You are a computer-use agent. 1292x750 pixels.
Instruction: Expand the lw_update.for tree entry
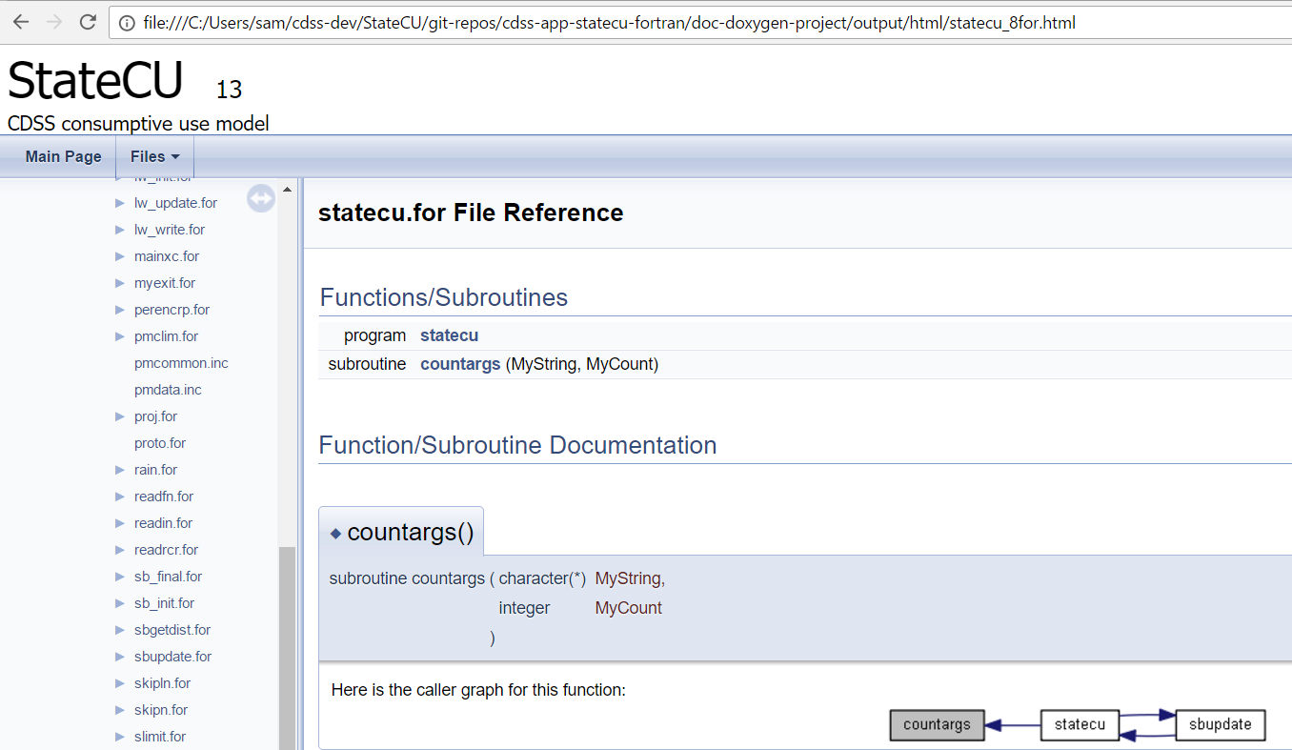click(x=118, y=202)
